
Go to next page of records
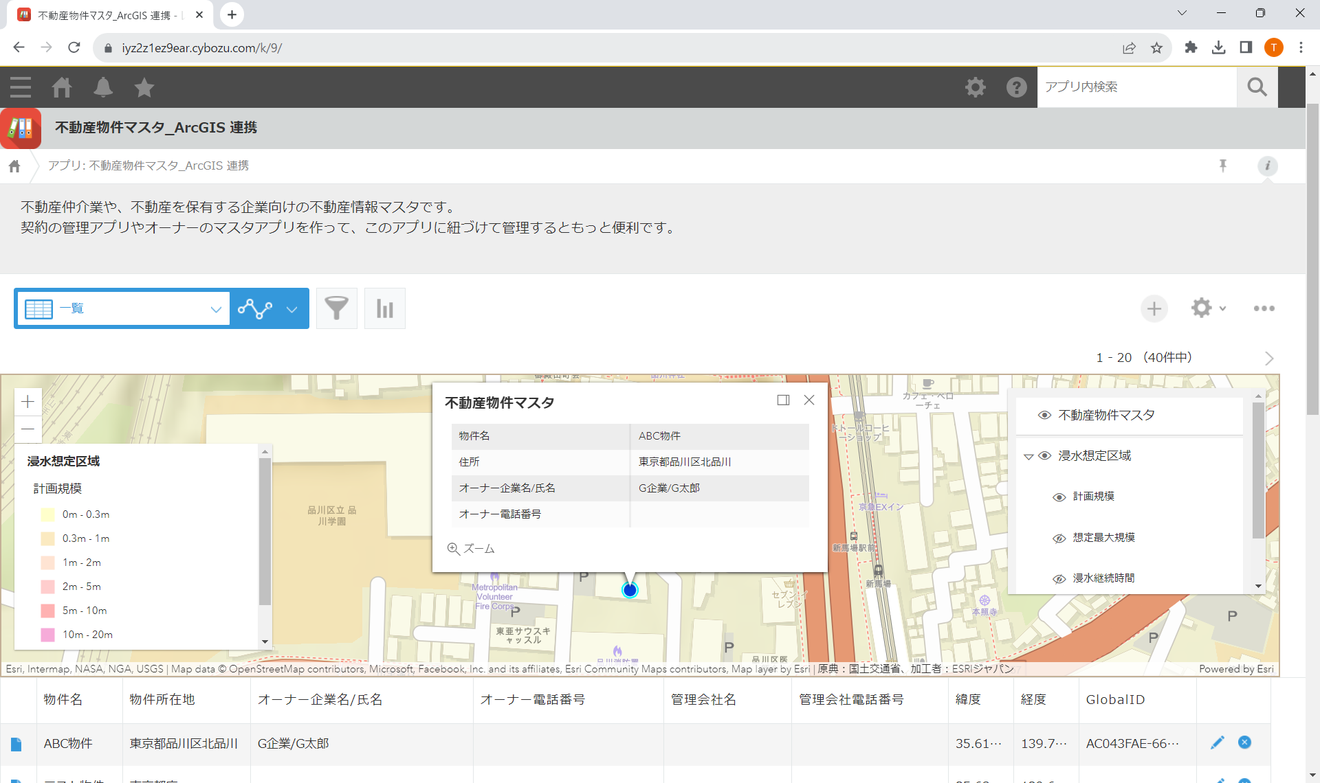[1269, 359]
